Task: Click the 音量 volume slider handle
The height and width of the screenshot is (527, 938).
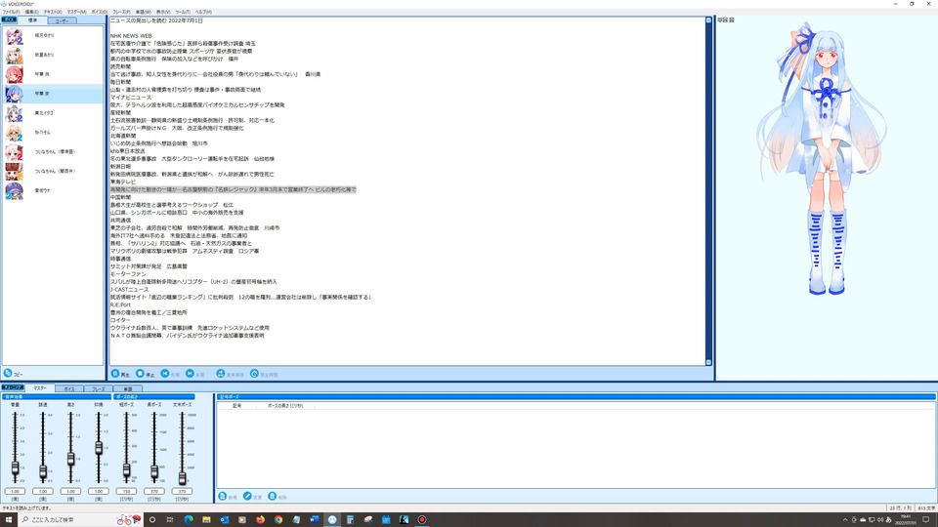Action: [15, 468]
